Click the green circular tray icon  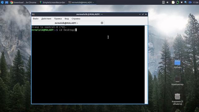[x=178, y=2]
